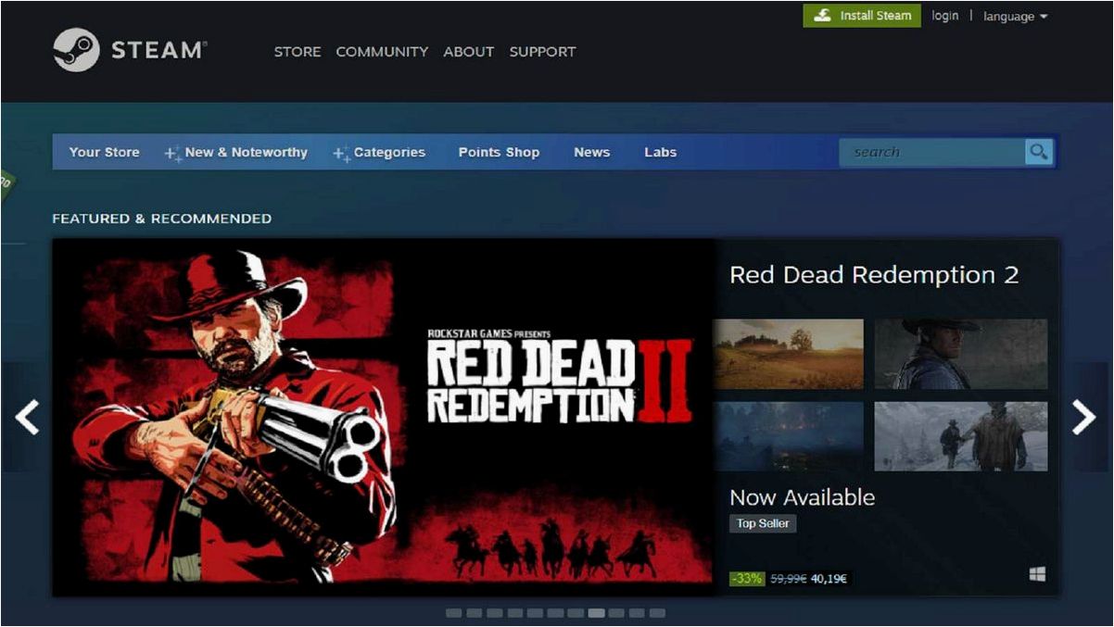Open the Points Shop tab
This screenshot has width=1114, height=627.
[499, 152]
